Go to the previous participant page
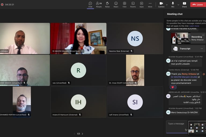This screenshot has width=206, height=137. (74, 134)
